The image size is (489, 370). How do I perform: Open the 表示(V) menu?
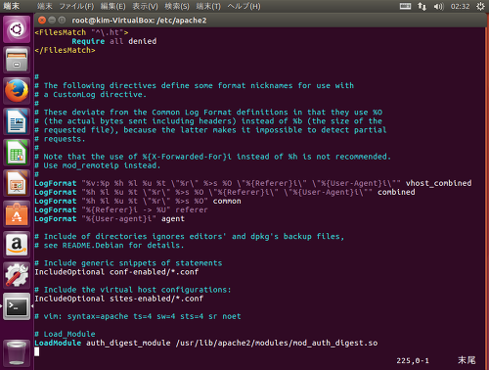coord(145,6)
